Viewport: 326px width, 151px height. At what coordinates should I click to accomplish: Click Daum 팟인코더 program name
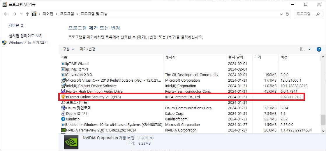(78, 108)
